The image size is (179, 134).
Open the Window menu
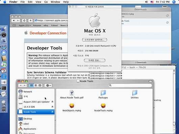click(55, 2)
